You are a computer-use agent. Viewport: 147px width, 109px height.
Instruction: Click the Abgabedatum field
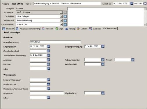click(x=93, y=93)
